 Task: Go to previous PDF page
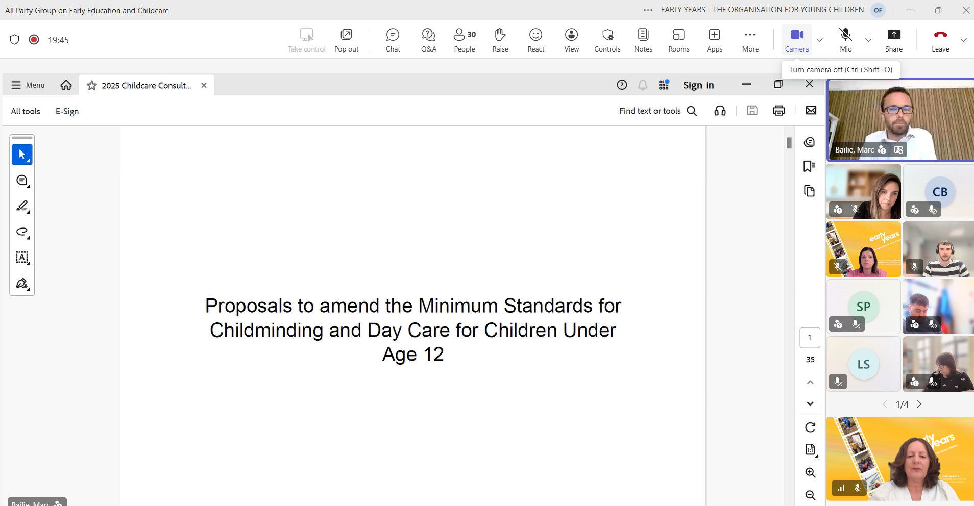810,382
